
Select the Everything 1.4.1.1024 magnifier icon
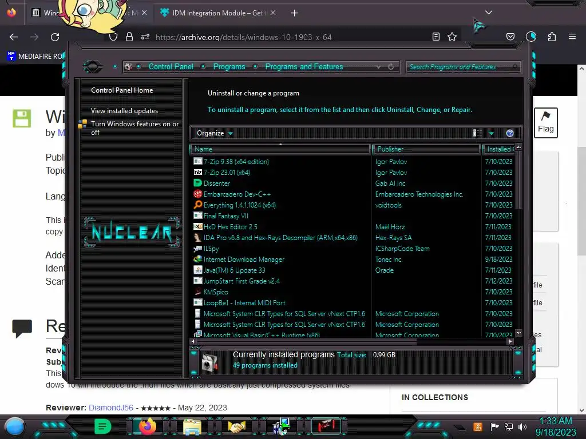pyautogui.click(x=197, y=205)
